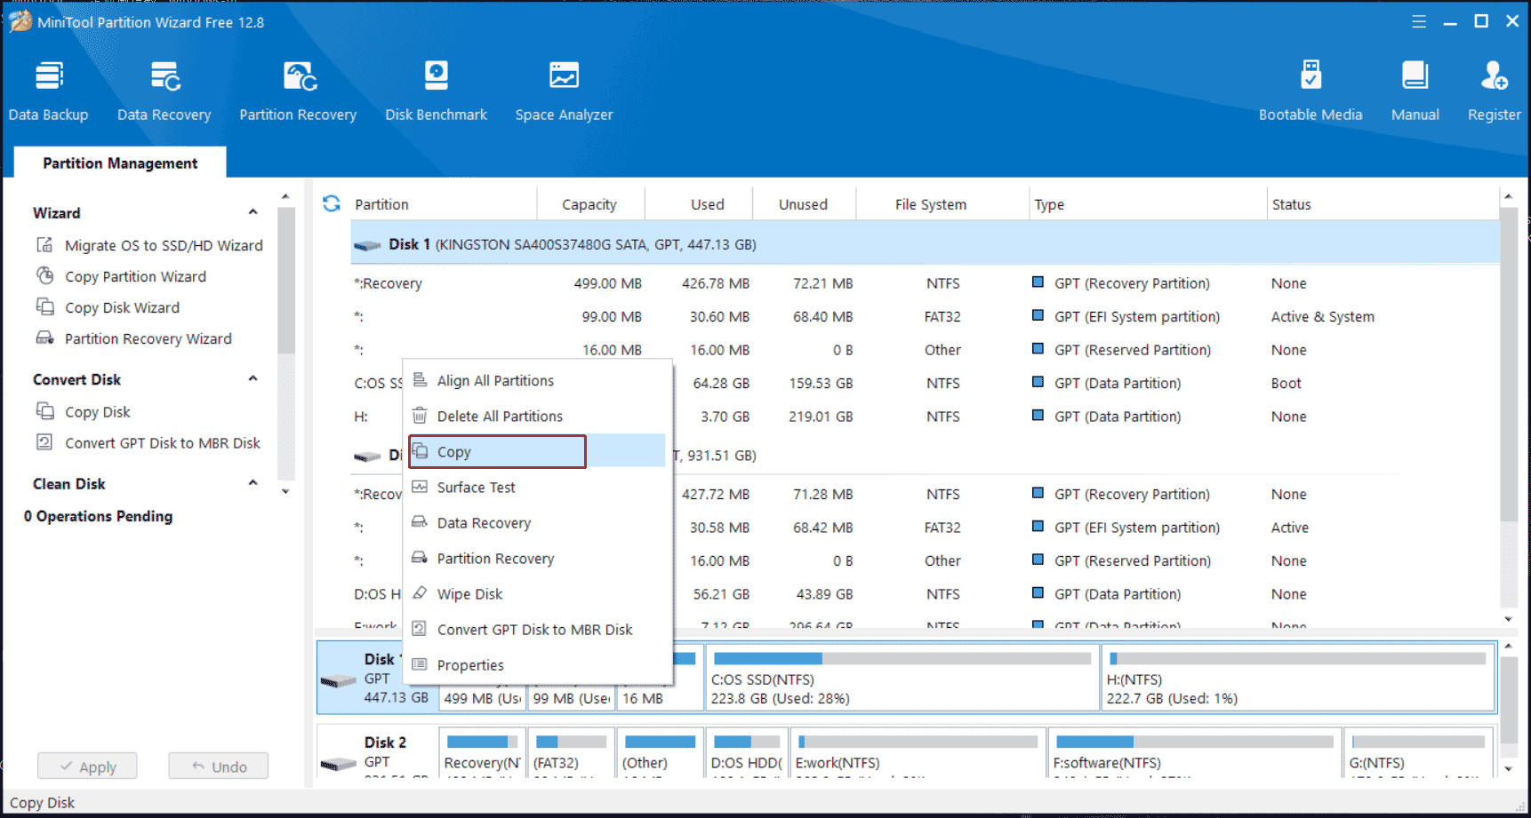Open Copy Disk Wizard link
Viewport: 1531px width, 818px height.
[122, 307]
